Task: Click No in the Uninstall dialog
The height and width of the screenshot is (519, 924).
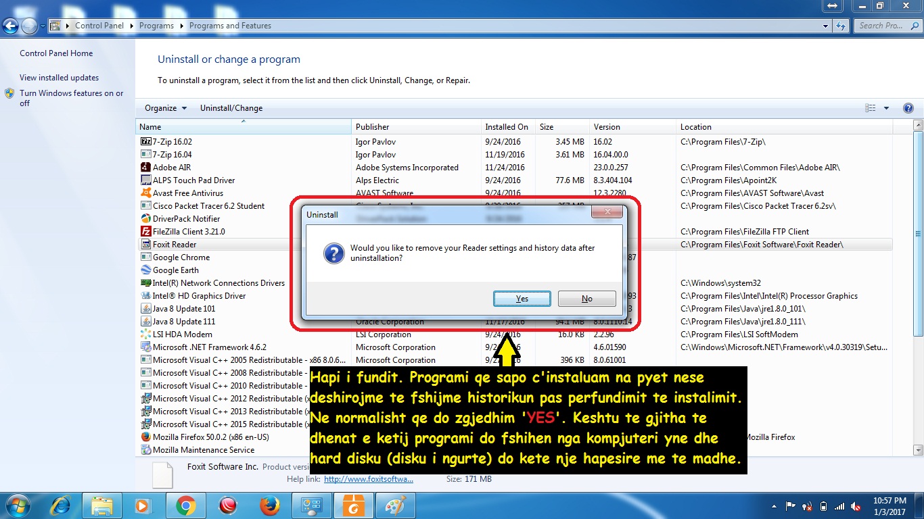Action: coord(586,299)
